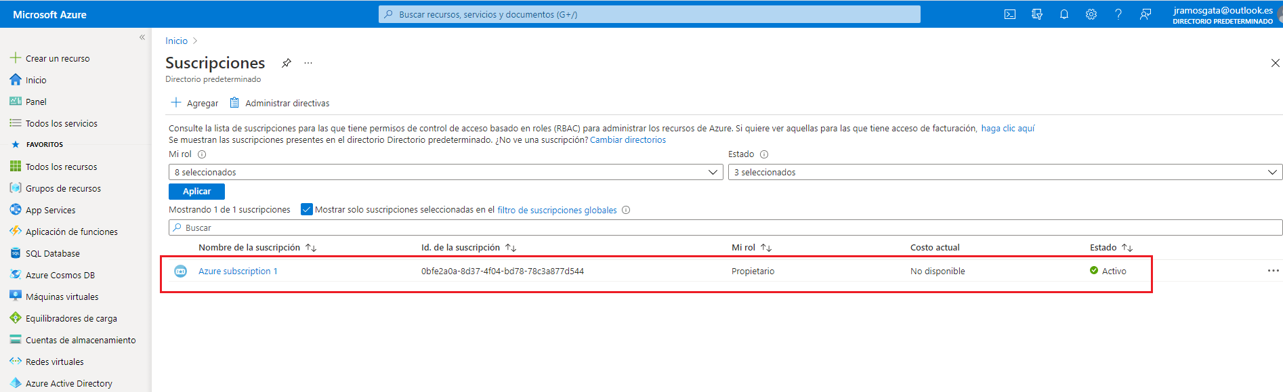
Task: Click the Cuentas de almacenamiento icon
Action: click(x=16, y=340)
